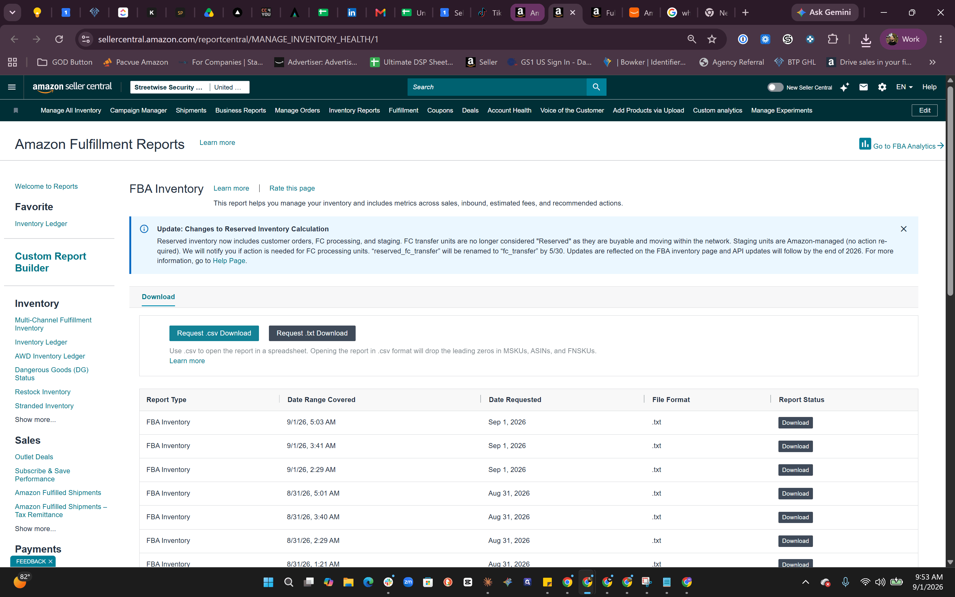955x597 pixels.
Task: Expand the tab search dropdown in Chrome
Action: [x=12, y=13]
